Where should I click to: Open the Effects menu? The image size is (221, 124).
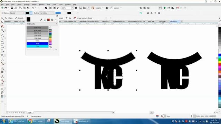(34, 4)
